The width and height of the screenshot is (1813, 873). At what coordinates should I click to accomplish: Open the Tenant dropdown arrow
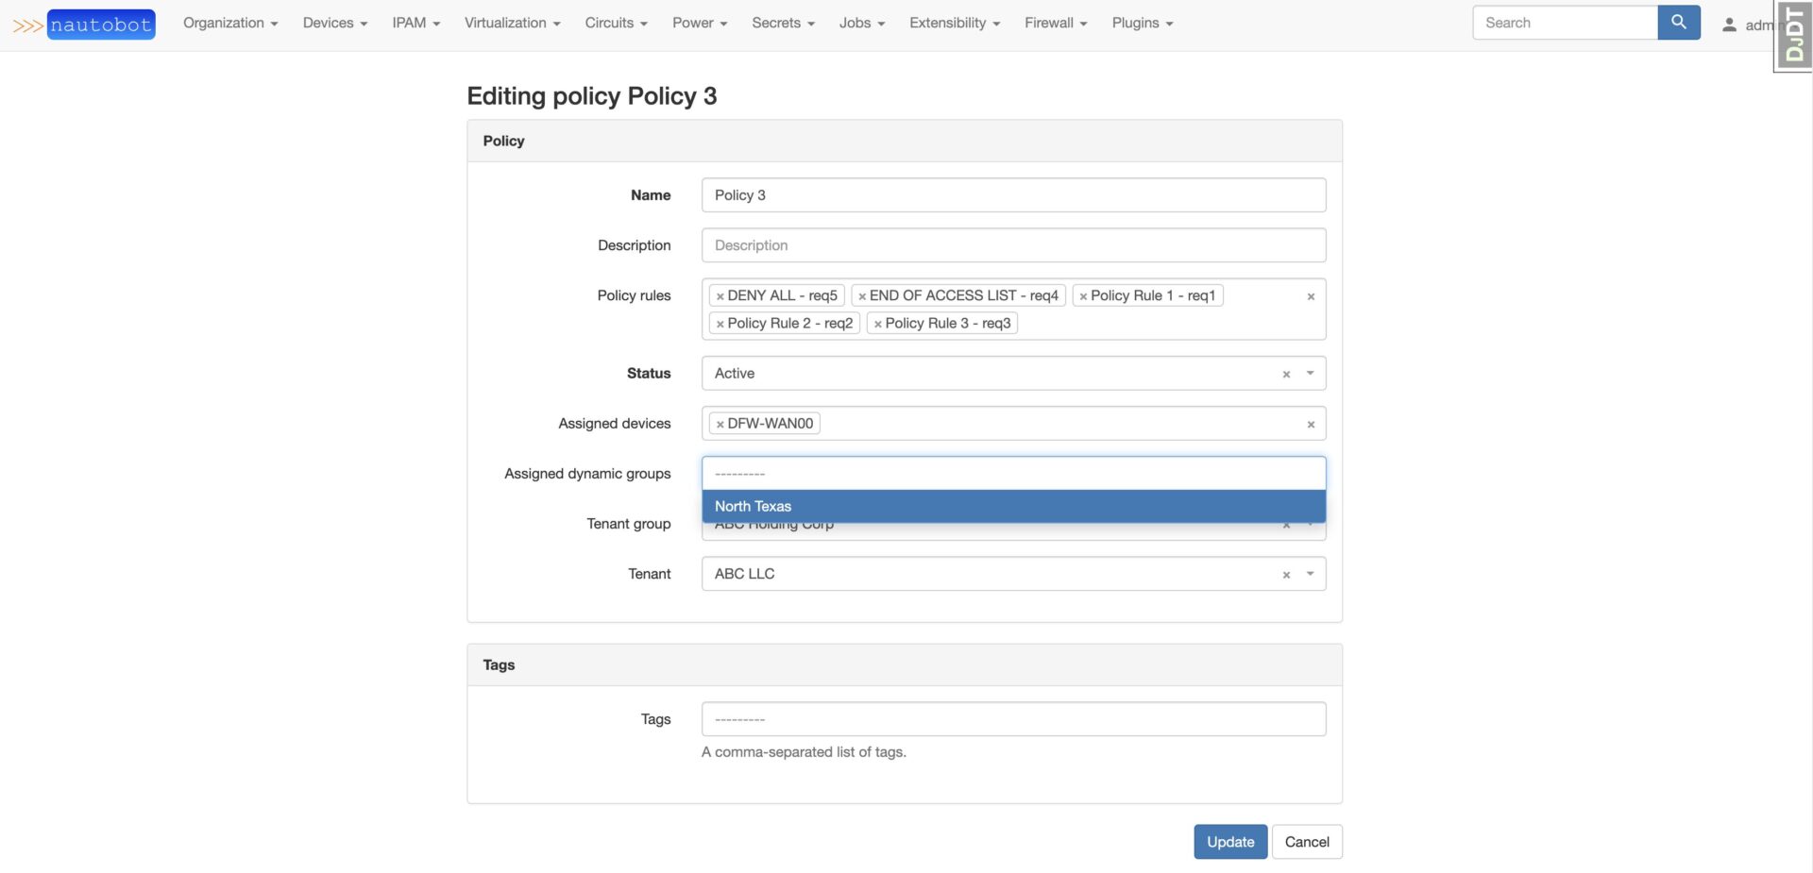coord(1311,574)
